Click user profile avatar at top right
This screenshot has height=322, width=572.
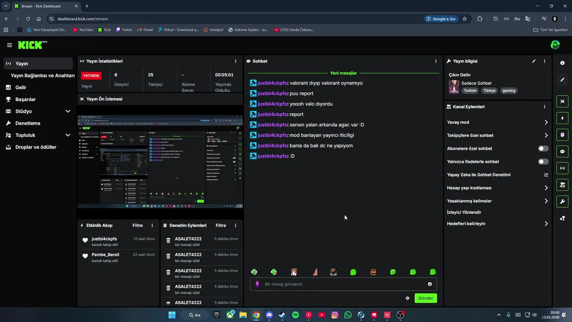[x=555, y=45]
